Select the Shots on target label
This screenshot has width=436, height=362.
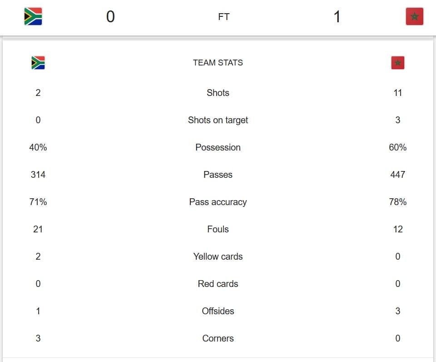click(x=218, y=120)
